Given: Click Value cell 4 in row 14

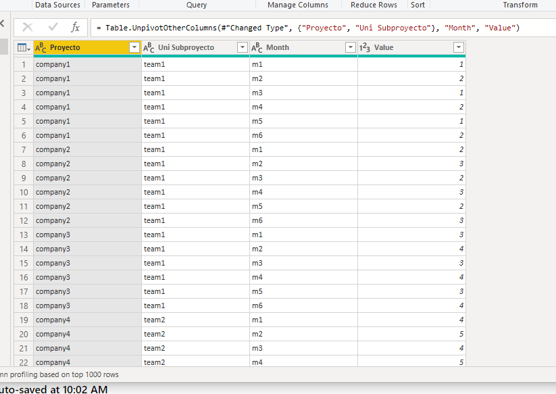Looking at the screenshot, I should (411, 249).
